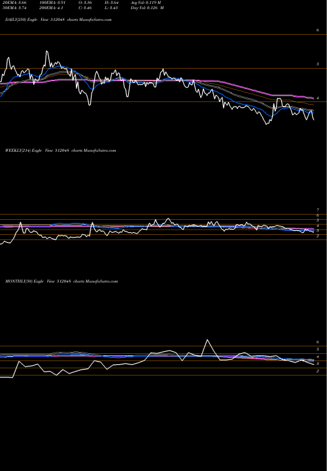This screenshot has height=471, width=327.
Task: Click the WEEKLY(214) Eagle View chart title
Action: (60, 150)
